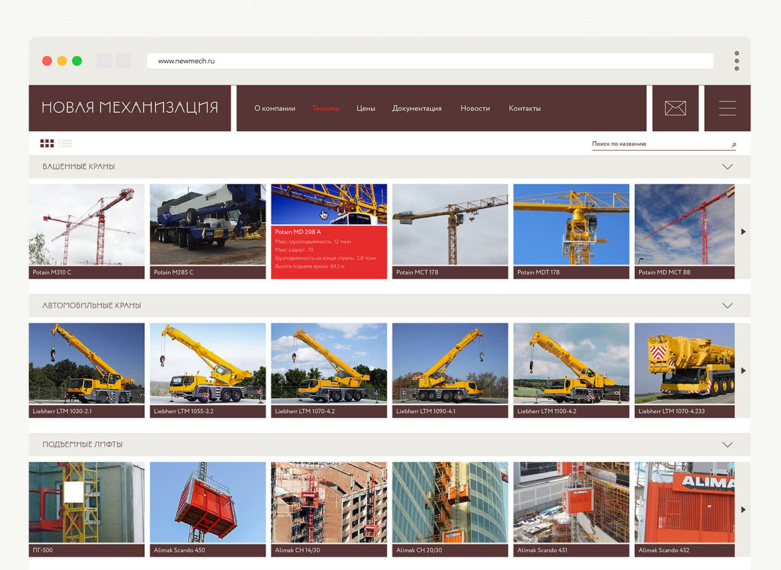The height and width of the screenshot is (570, 781).
Task: Open the Документация menu item
Action: [417, 108]
